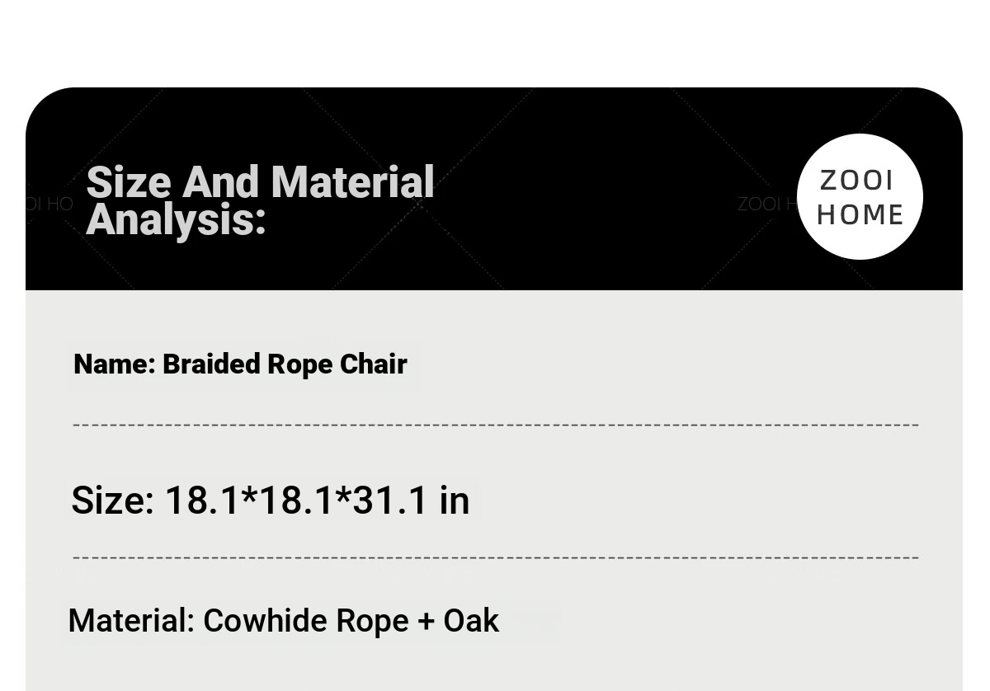990x691 pixels.
Task: Click the dashed divider below the Name row
Action: click(x=496, y=425)
